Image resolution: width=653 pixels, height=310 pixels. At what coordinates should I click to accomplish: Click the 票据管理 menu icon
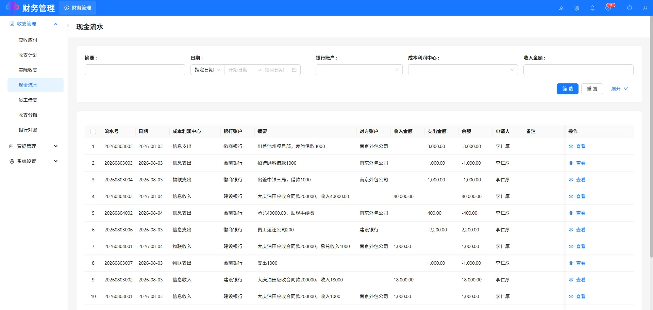click(x=12, y=146)
